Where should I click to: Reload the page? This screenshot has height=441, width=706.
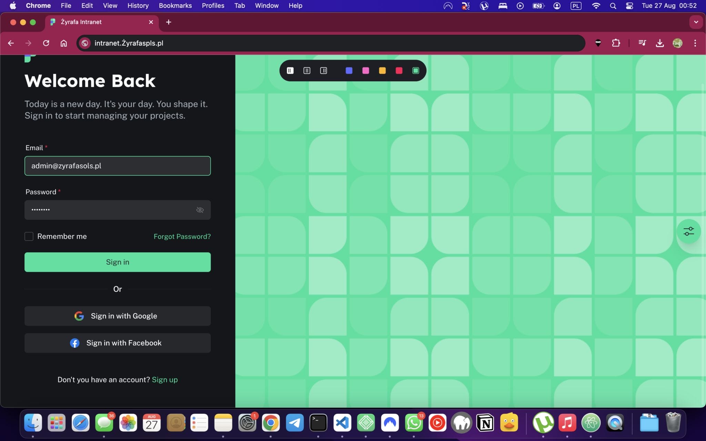click(46, 43)
